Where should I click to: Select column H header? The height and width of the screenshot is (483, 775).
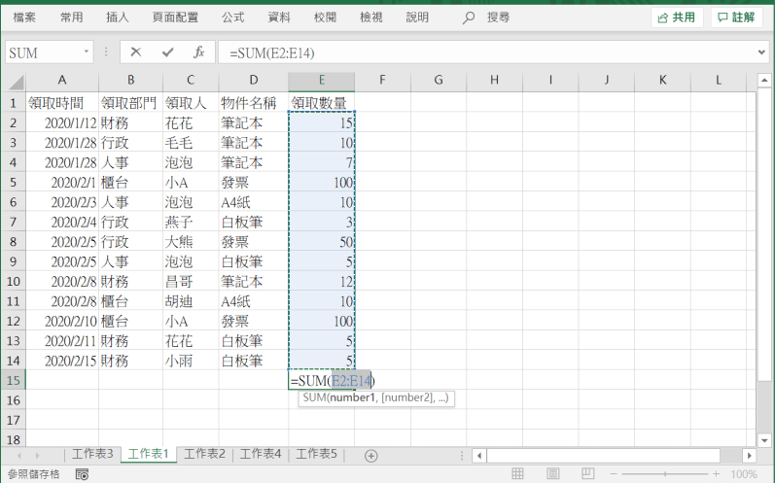(x=494, y=81)
